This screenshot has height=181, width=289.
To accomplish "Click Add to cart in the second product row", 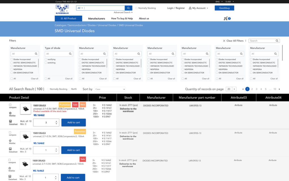I will [73, 150].
